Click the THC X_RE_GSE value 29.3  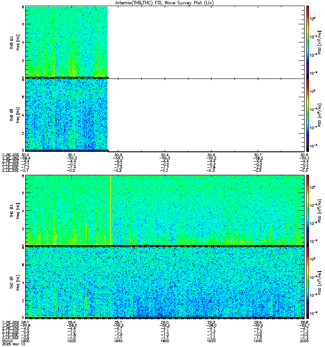pyautogui.click(x=211, y=322)
